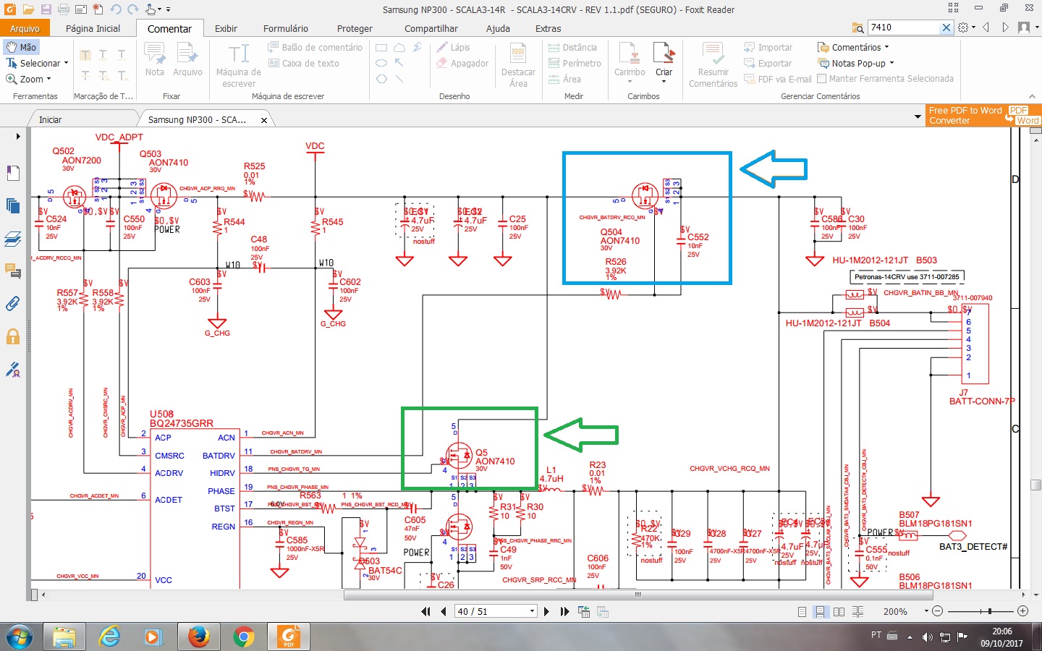Select the oval drawing shape tool
1042x651 pixels.
381,63
